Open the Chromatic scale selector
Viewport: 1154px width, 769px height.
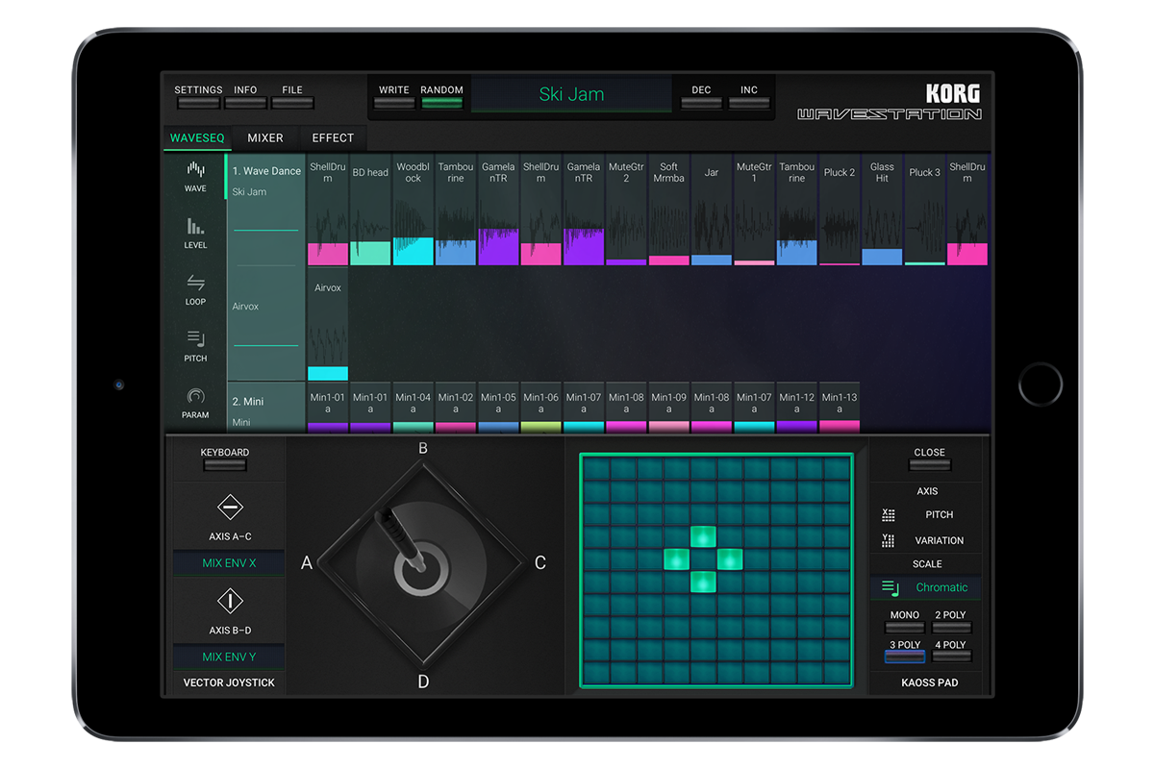point(941,586)
